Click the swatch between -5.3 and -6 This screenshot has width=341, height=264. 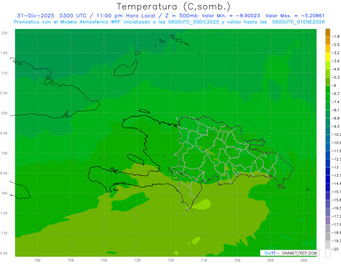(328, 81)
